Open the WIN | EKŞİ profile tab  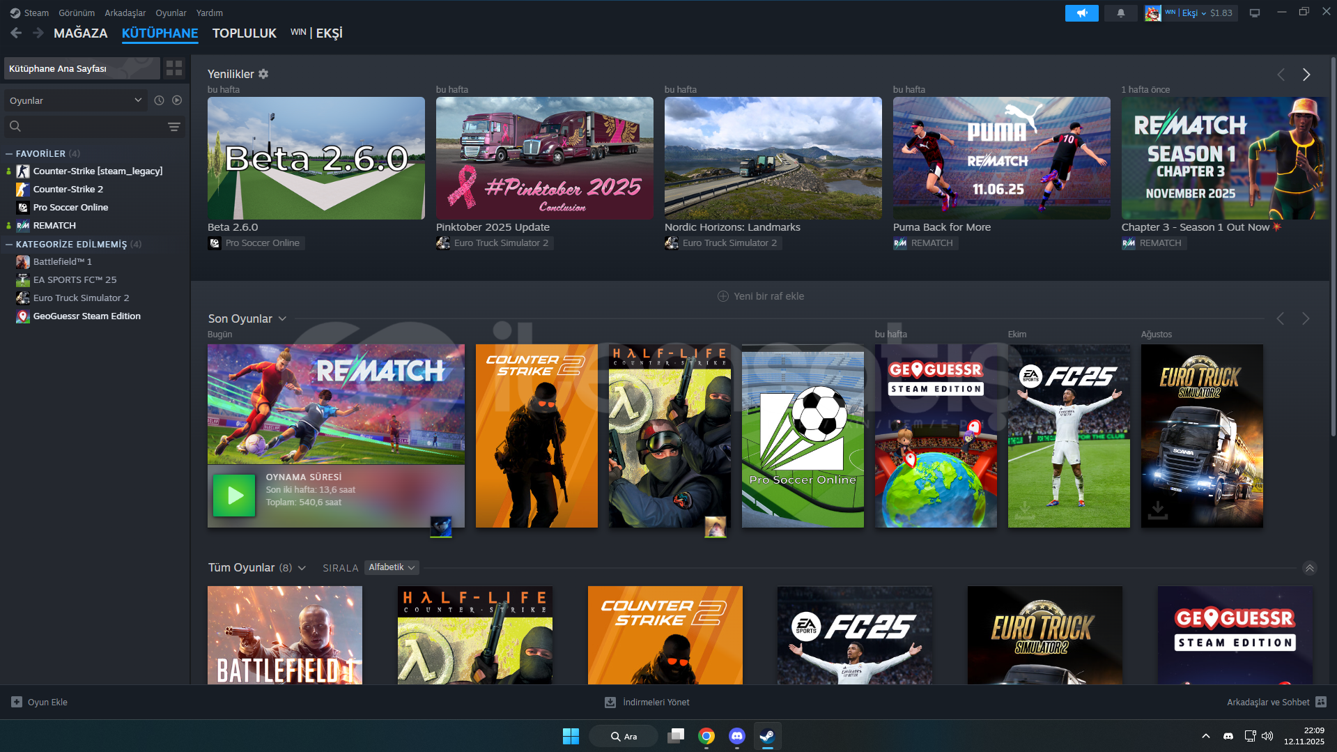(316, 33)
